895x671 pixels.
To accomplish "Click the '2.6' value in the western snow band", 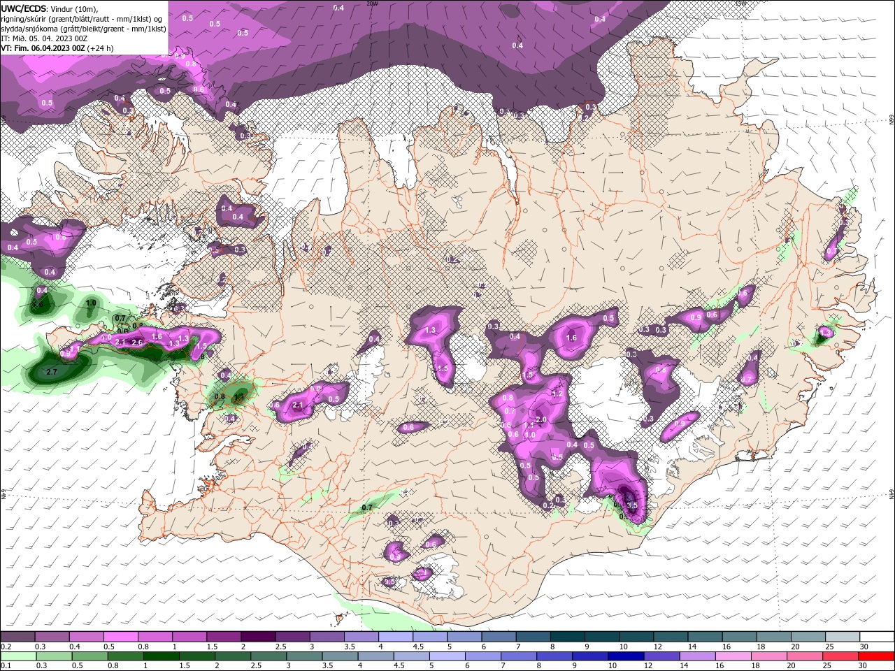I will coord(137,342).
